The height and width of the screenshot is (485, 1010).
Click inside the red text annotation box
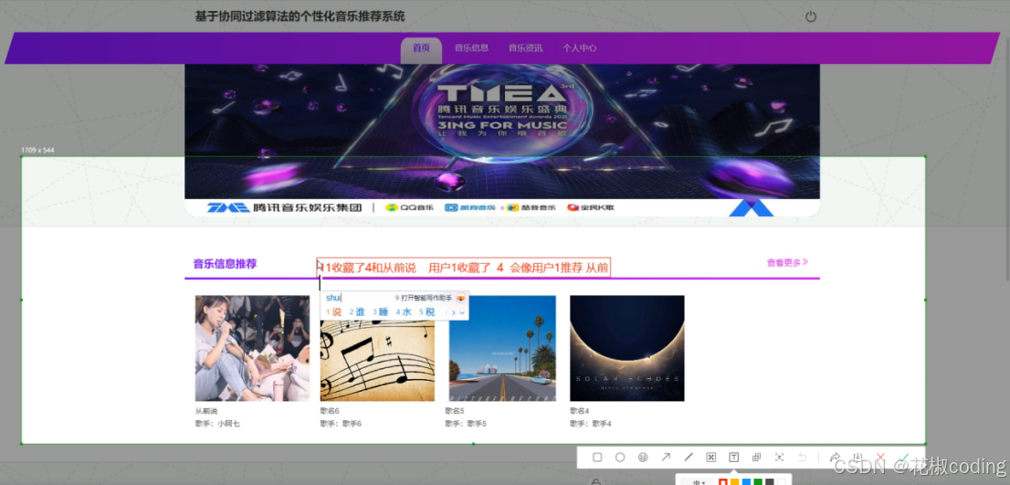463,268
